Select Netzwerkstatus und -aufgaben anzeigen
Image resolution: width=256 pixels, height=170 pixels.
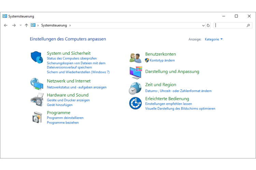(76, 87)
